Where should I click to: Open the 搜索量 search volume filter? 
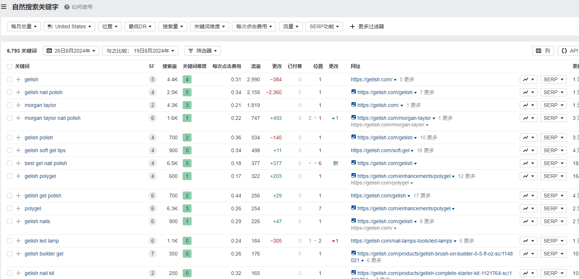pos(173,26)
